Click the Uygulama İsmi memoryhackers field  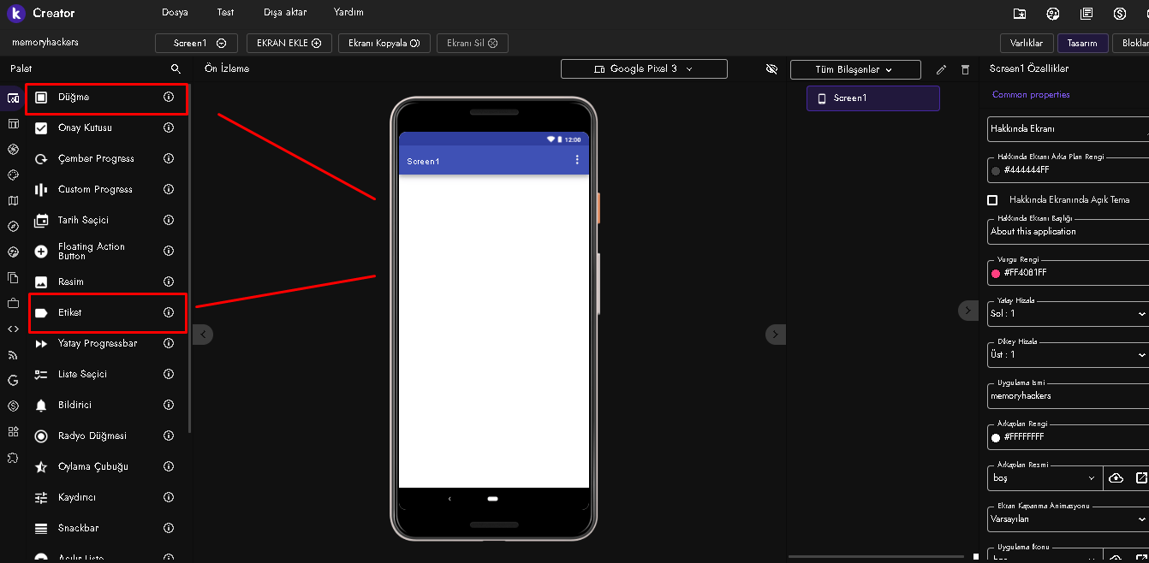tap(1068, 395)
